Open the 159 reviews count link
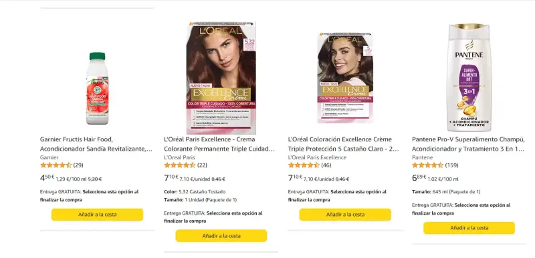Viewport: 535px width, 258px height. (x=452, y=165)
